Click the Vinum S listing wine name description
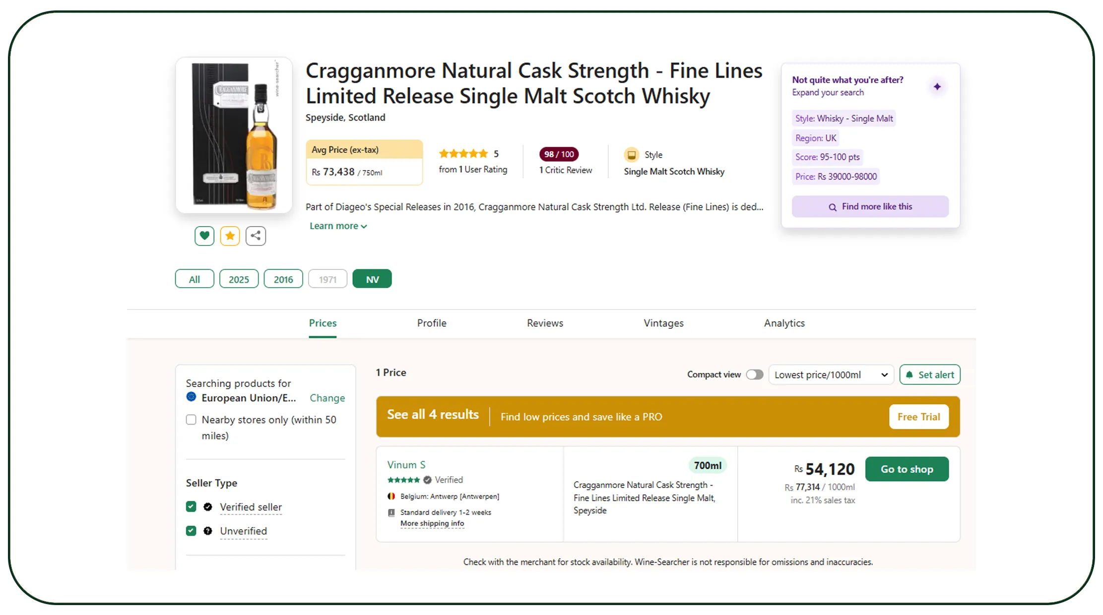 [644, 497]
